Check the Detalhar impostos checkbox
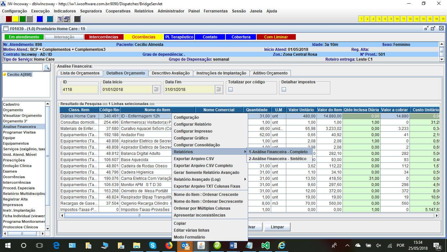Viewport: 447px width, 252px height. point(284,89)
